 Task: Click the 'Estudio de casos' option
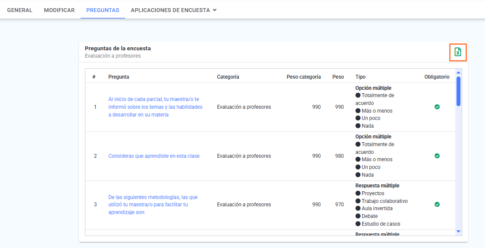coord(378,224)
